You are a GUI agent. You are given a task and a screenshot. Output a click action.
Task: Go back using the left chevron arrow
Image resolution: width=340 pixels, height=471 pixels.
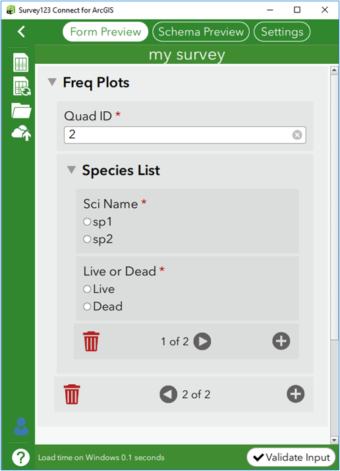[21, 32]
